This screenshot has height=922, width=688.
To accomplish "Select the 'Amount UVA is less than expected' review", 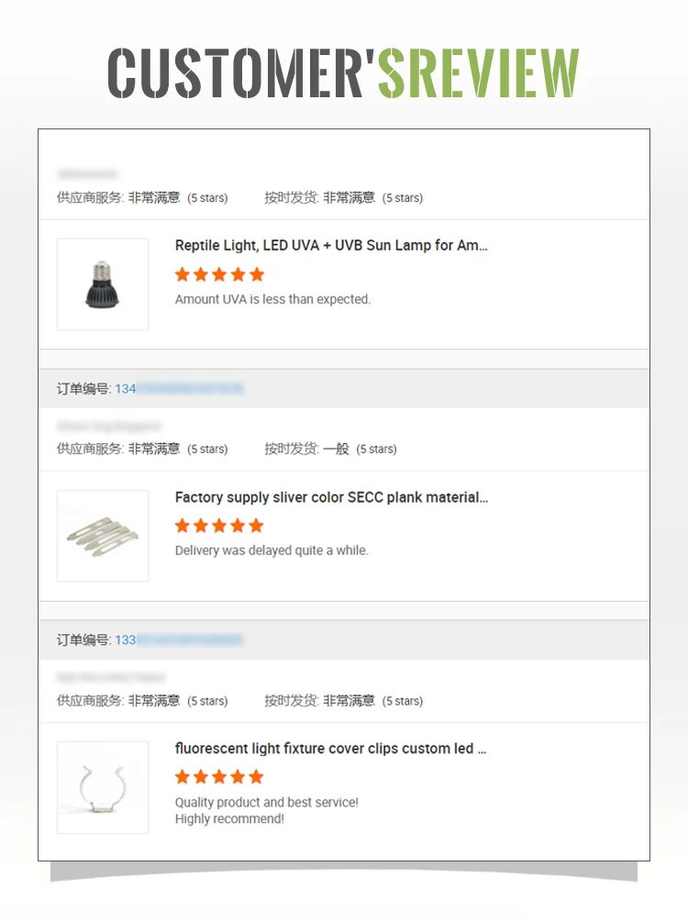I will coord(272,299).
